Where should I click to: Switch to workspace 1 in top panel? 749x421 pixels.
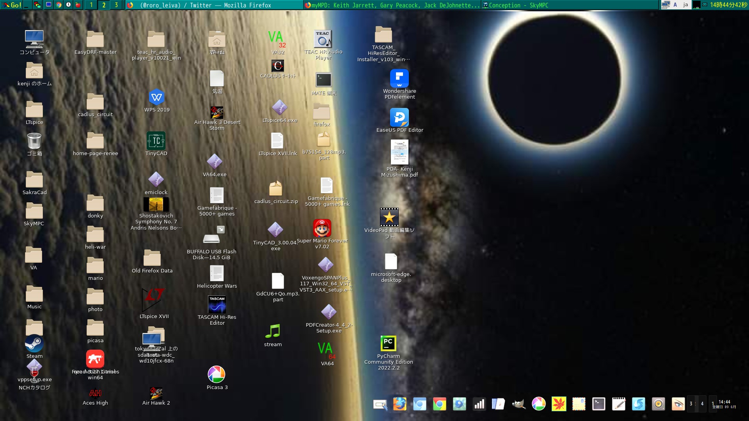[91, 5]
